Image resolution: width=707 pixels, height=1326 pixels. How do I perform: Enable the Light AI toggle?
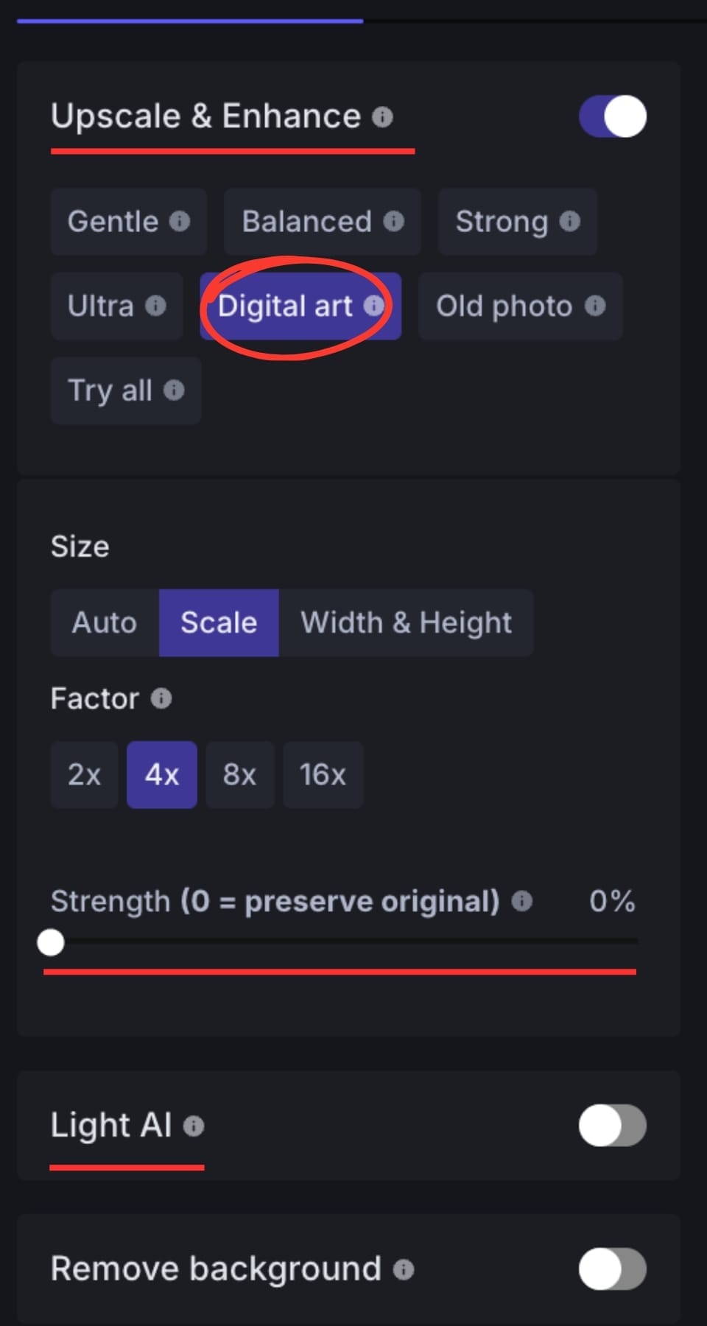pos(612,1126)
